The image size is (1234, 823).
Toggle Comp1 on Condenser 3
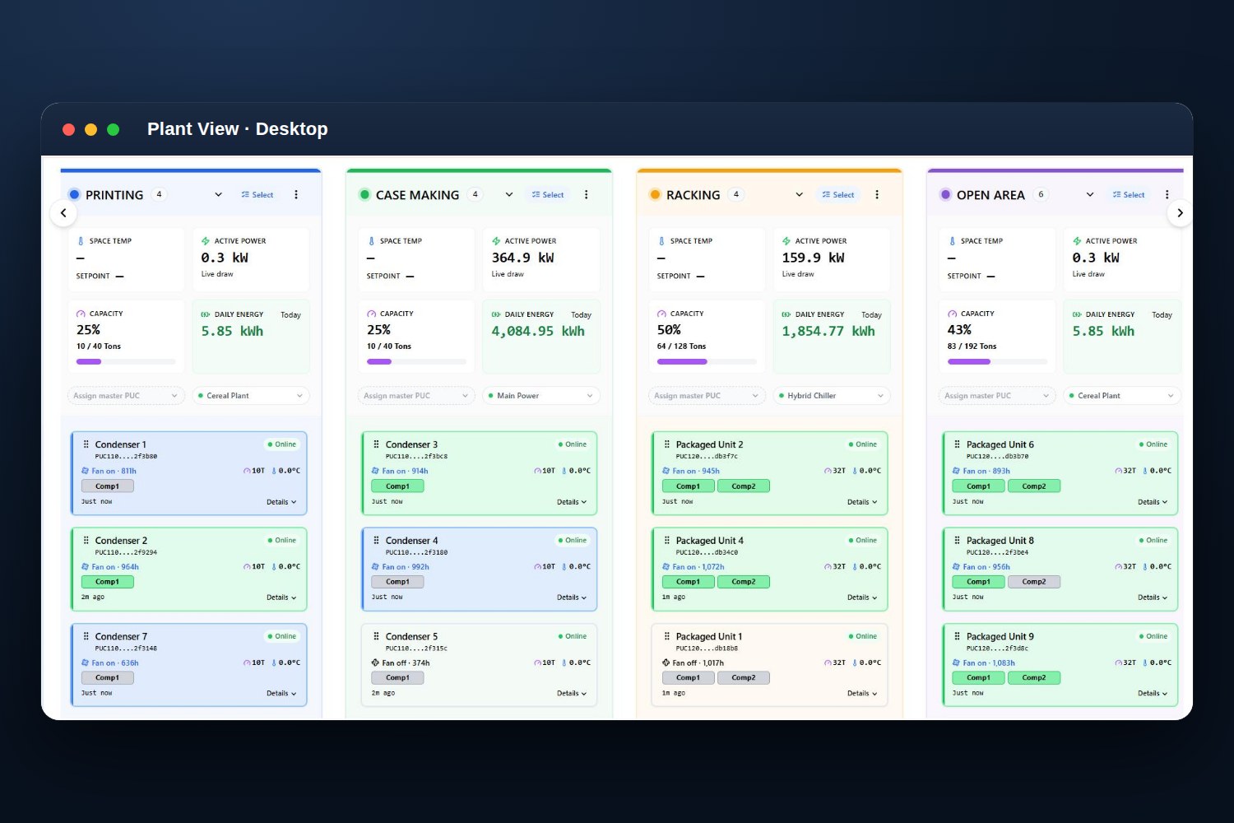coord(397,486)
